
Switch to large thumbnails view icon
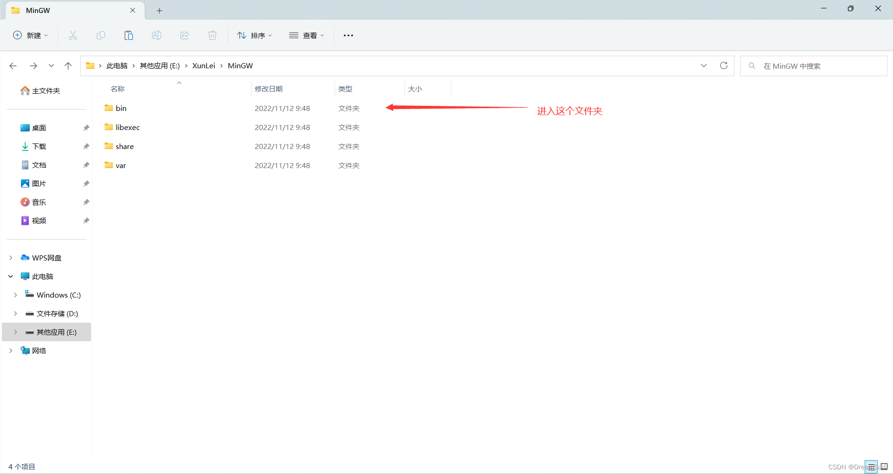[x=884, y=467]
